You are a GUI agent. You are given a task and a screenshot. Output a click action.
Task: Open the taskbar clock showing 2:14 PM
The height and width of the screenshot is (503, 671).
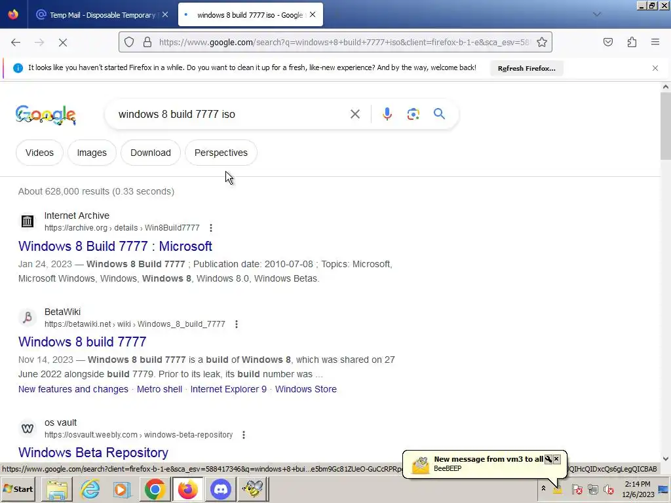[638, 489]
